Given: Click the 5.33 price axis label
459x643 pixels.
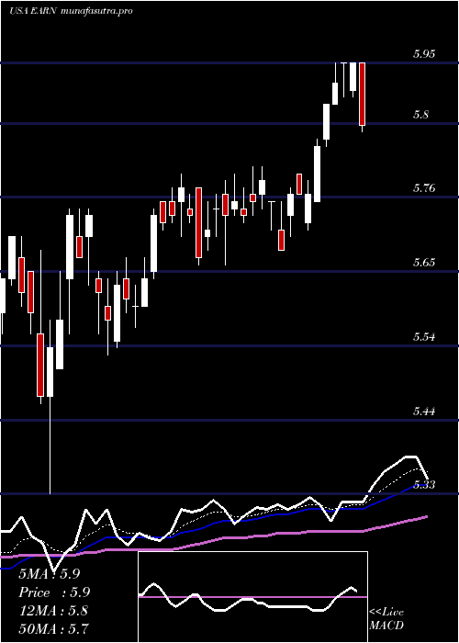Looking at the screenshot, I should [424, 485].
